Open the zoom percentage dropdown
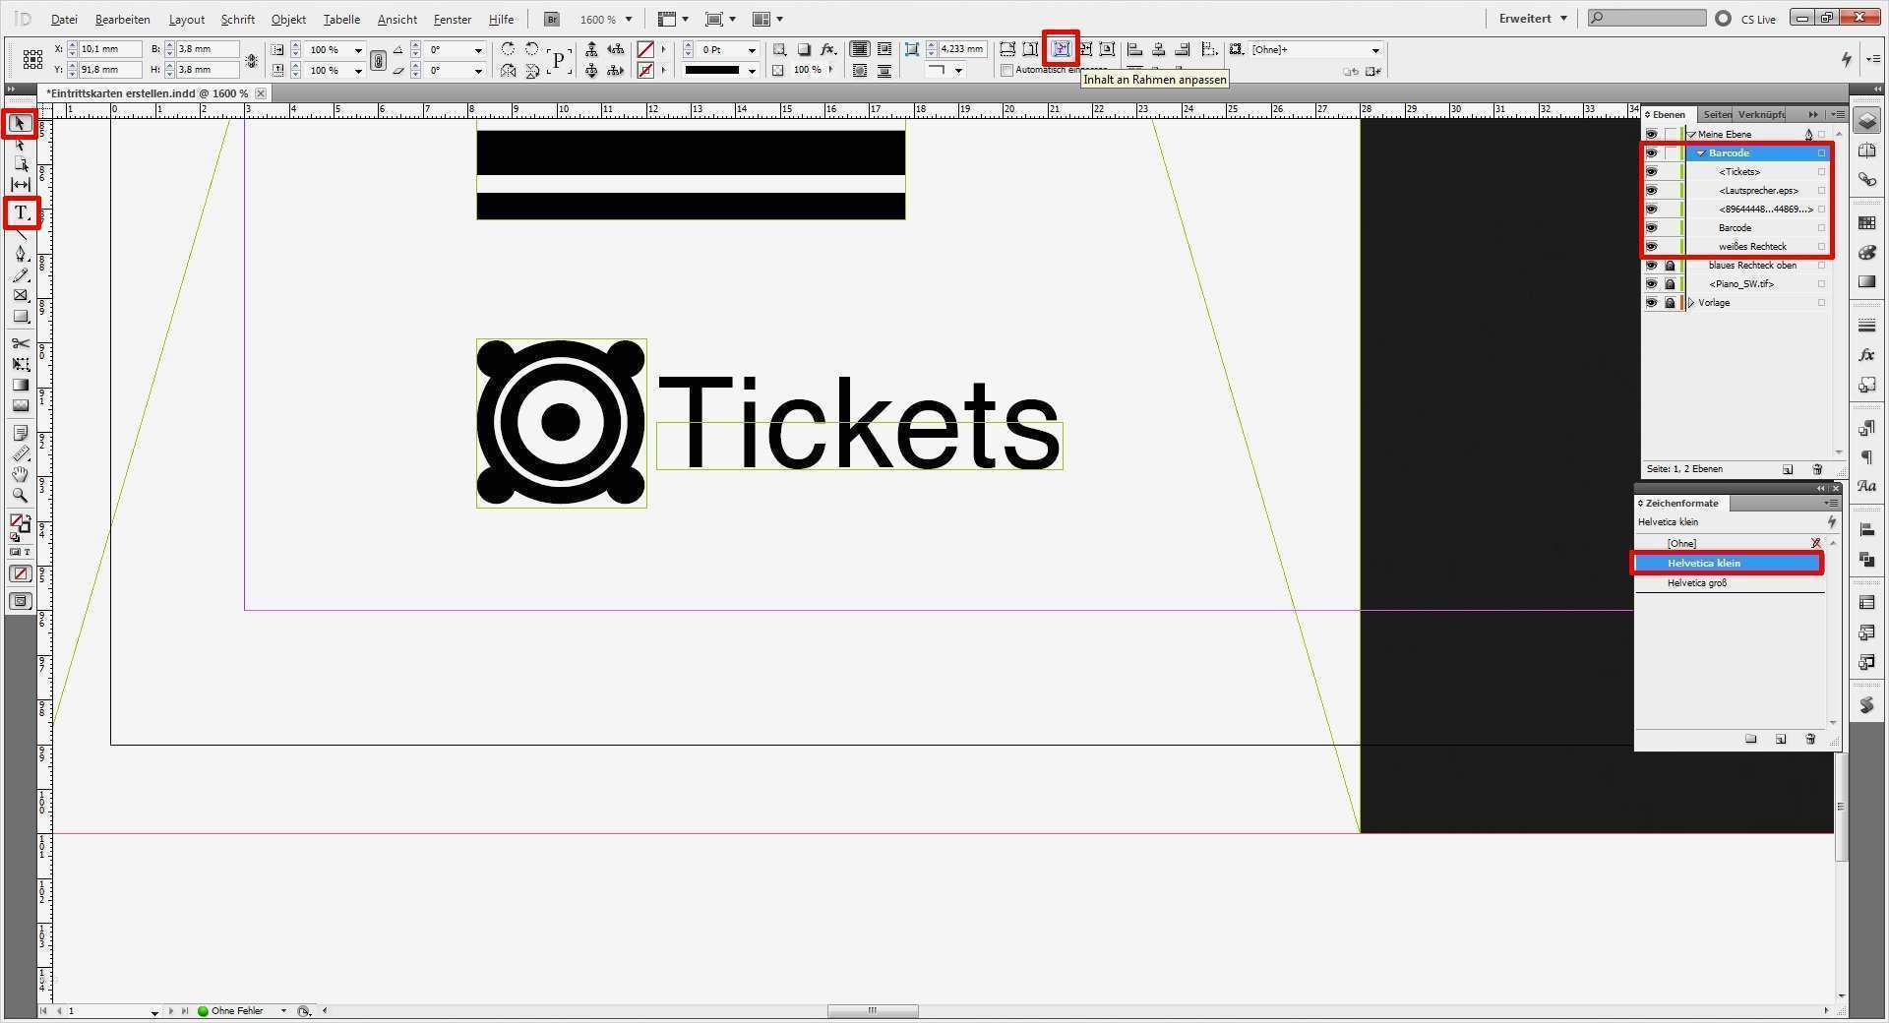The height and width of the screenshot is (1023, 1889). click(x=629, y=19)
